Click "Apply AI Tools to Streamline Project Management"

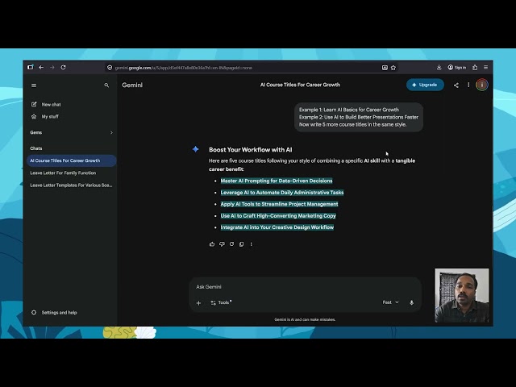pyautogui.click(x=280, y=204)
